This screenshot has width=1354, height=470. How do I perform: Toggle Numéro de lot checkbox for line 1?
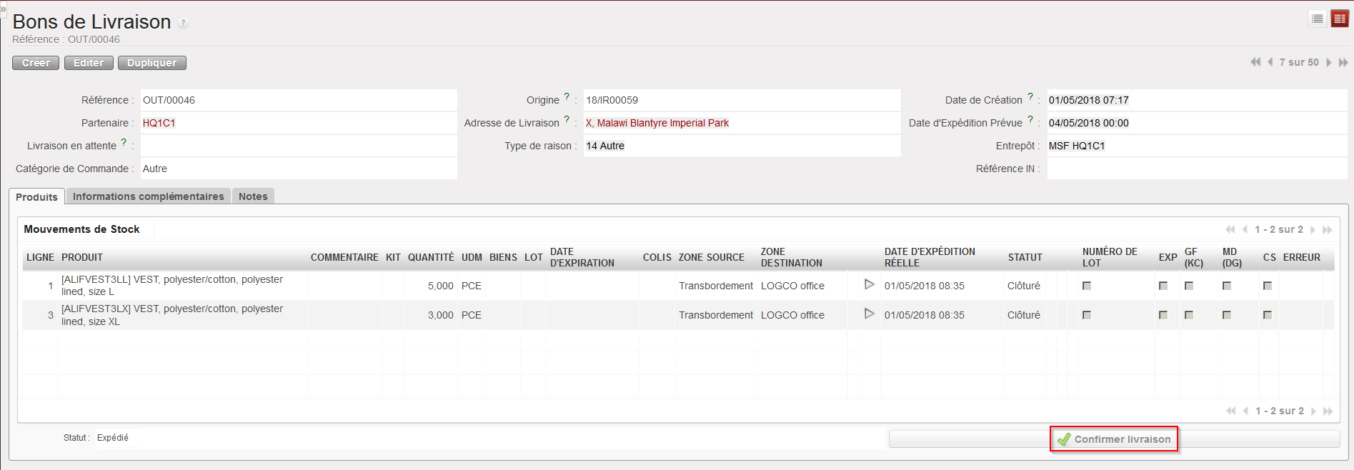(x=1087, y=286)
